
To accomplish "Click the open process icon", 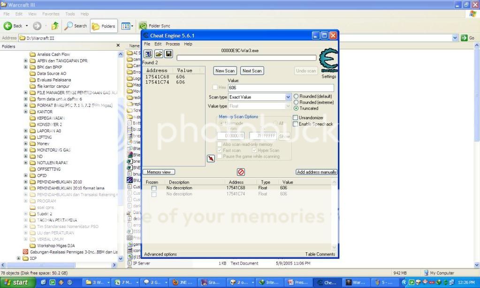I will pos(148,54).
